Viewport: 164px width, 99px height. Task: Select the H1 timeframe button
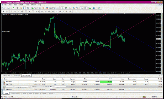click(56, 11)
